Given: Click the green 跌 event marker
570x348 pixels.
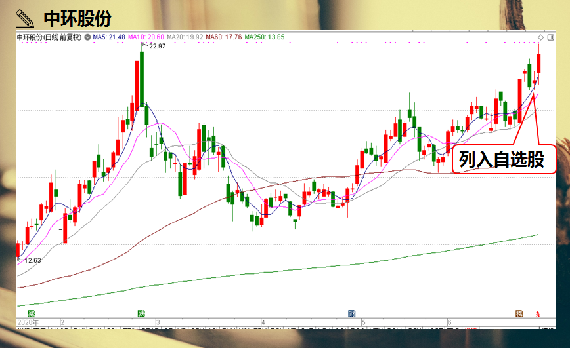Looking at the screenshot, I should pos(141,313).
